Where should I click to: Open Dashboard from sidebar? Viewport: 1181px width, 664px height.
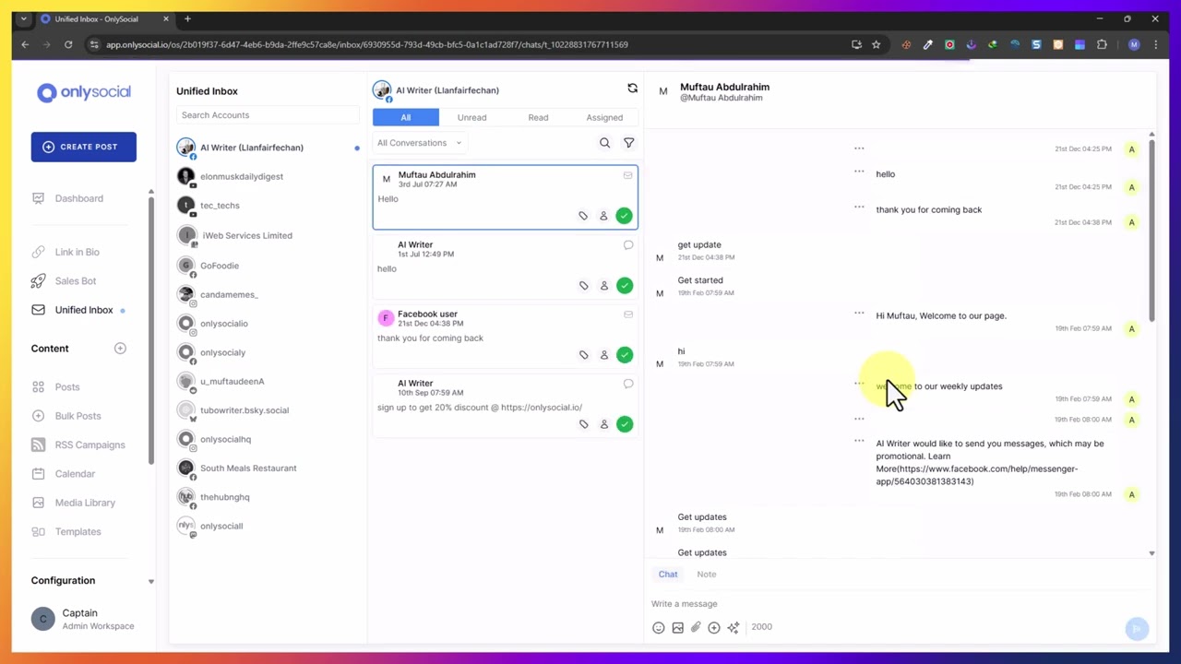point(79,198)
